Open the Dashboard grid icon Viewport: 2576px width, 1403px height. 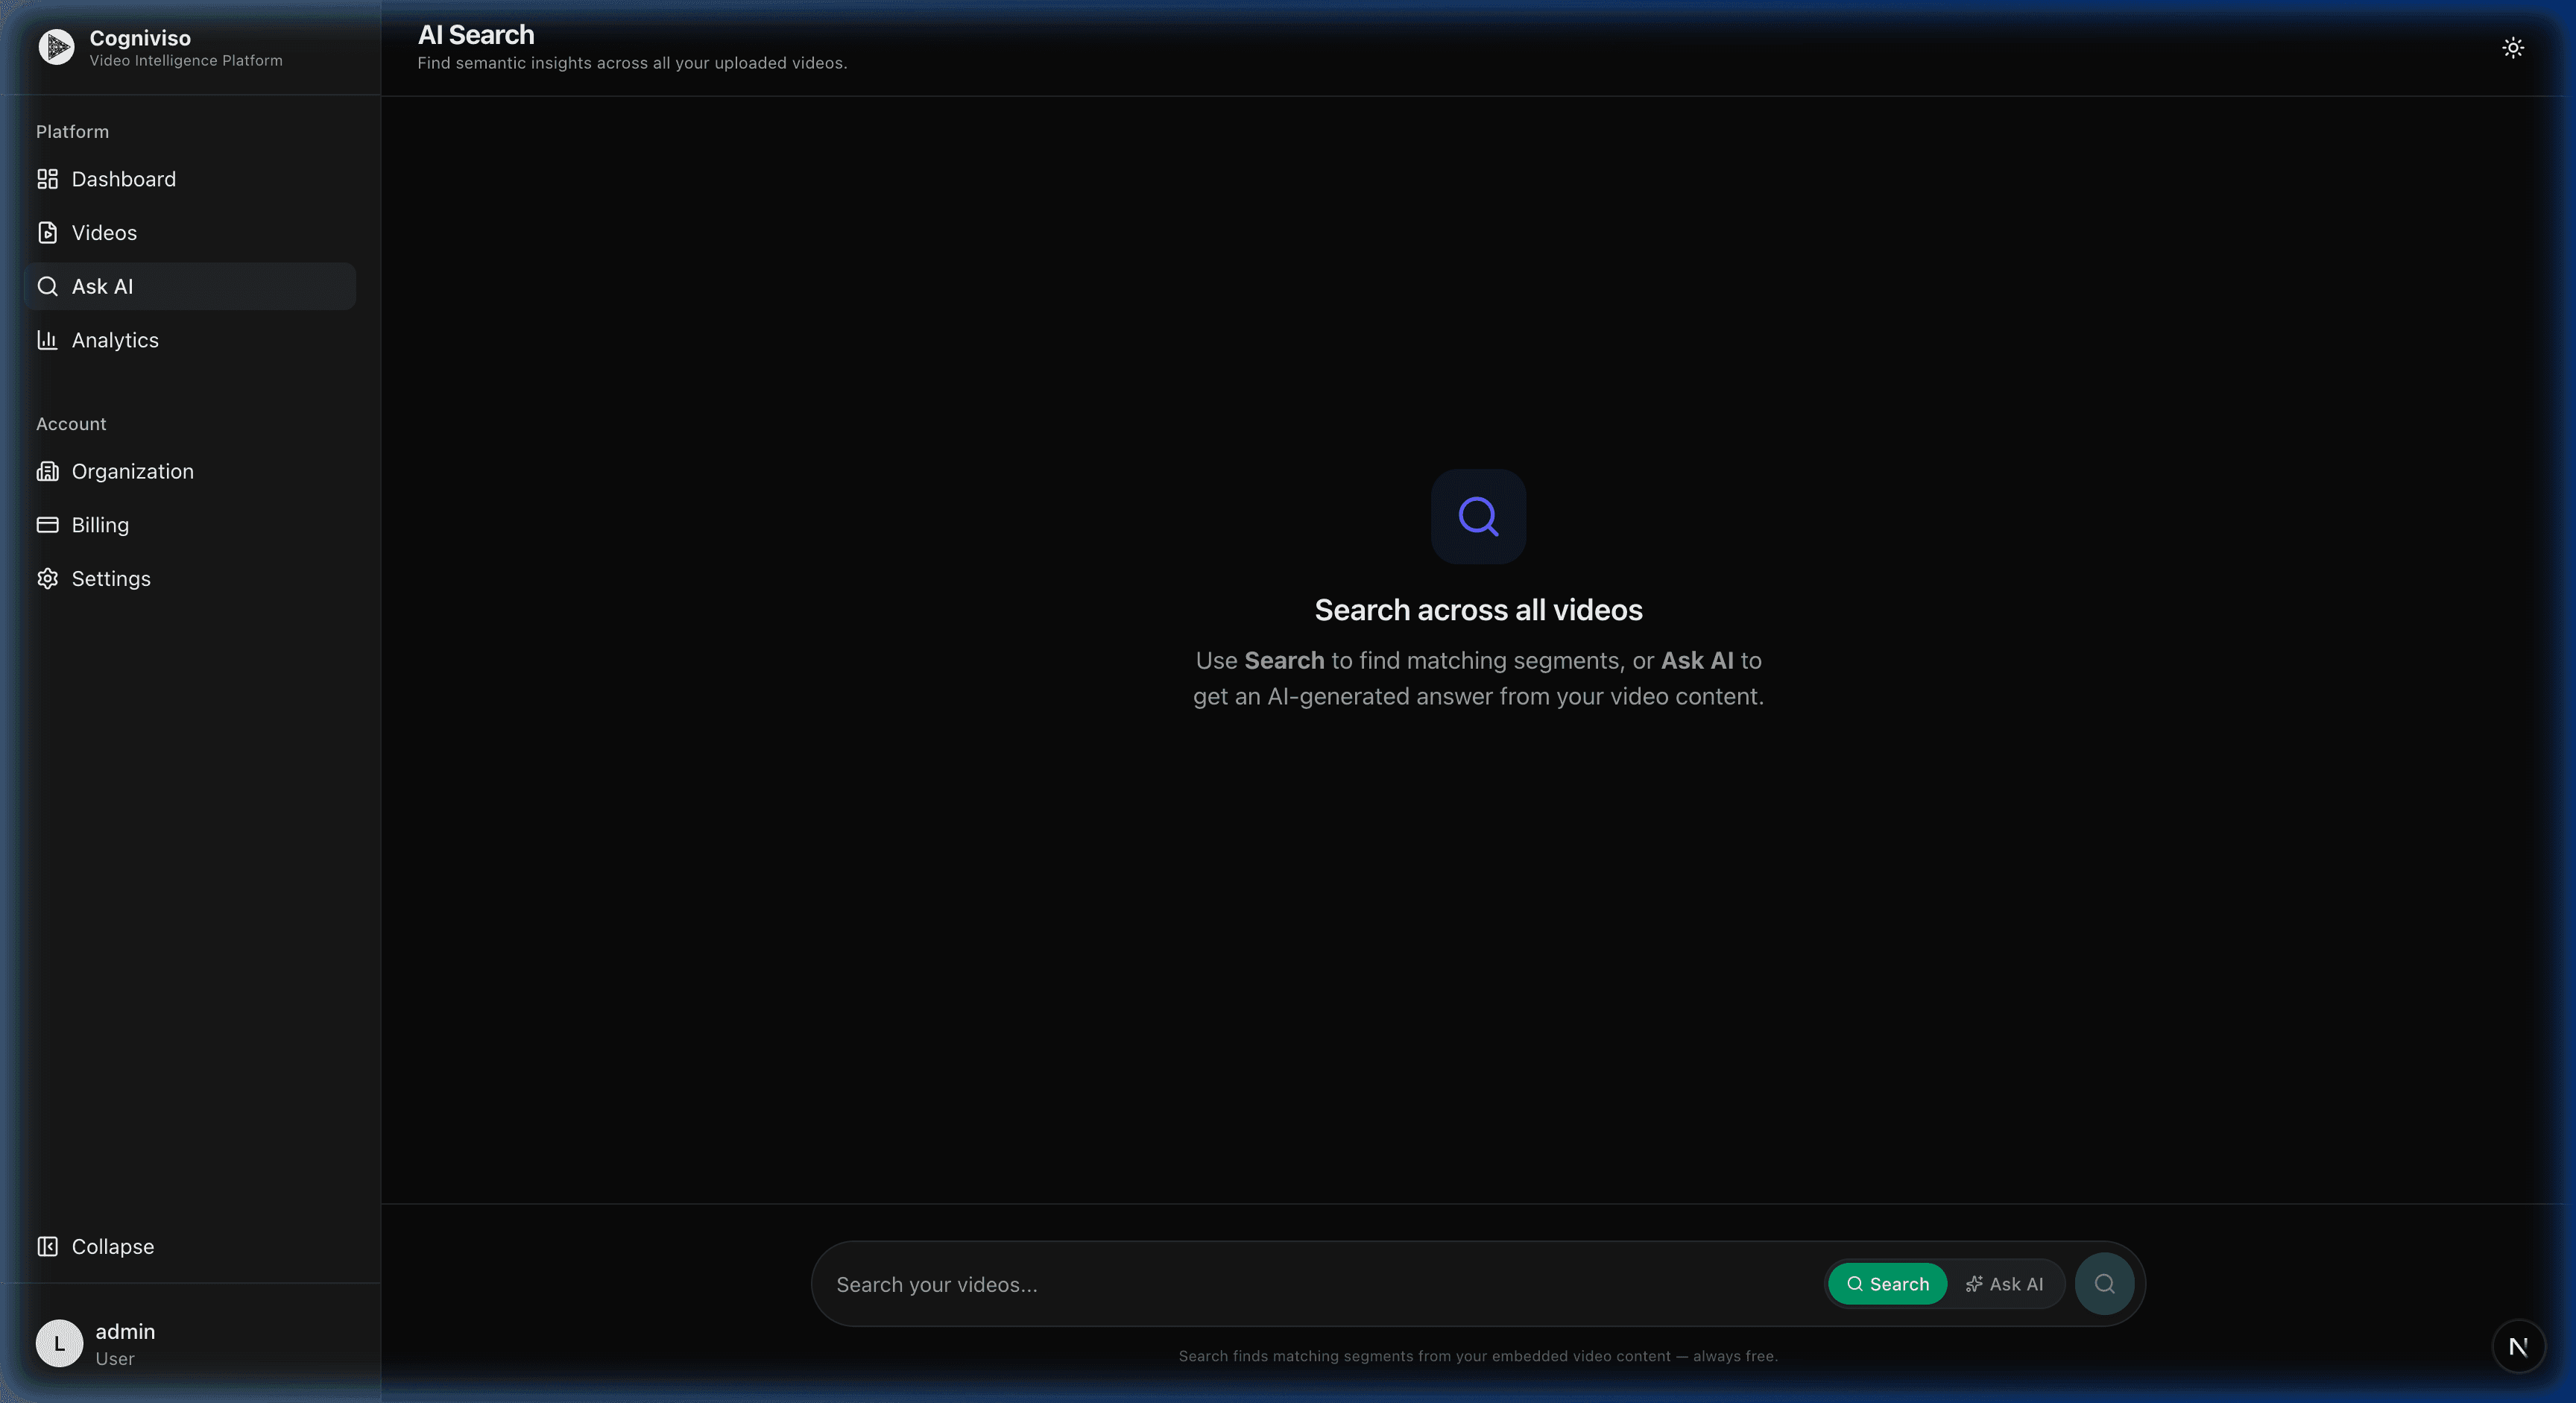[x=47, y=179]
